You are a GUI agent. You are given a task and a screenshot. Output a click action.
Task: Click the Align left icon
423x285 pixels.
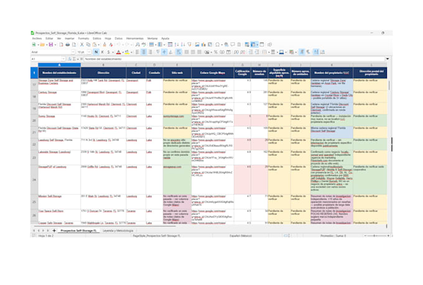pos(137,52)
